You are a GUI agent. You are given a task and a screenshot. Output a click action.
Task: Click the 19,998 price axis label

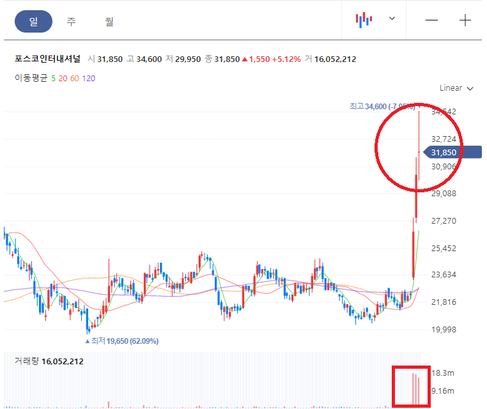coord(444,330)
